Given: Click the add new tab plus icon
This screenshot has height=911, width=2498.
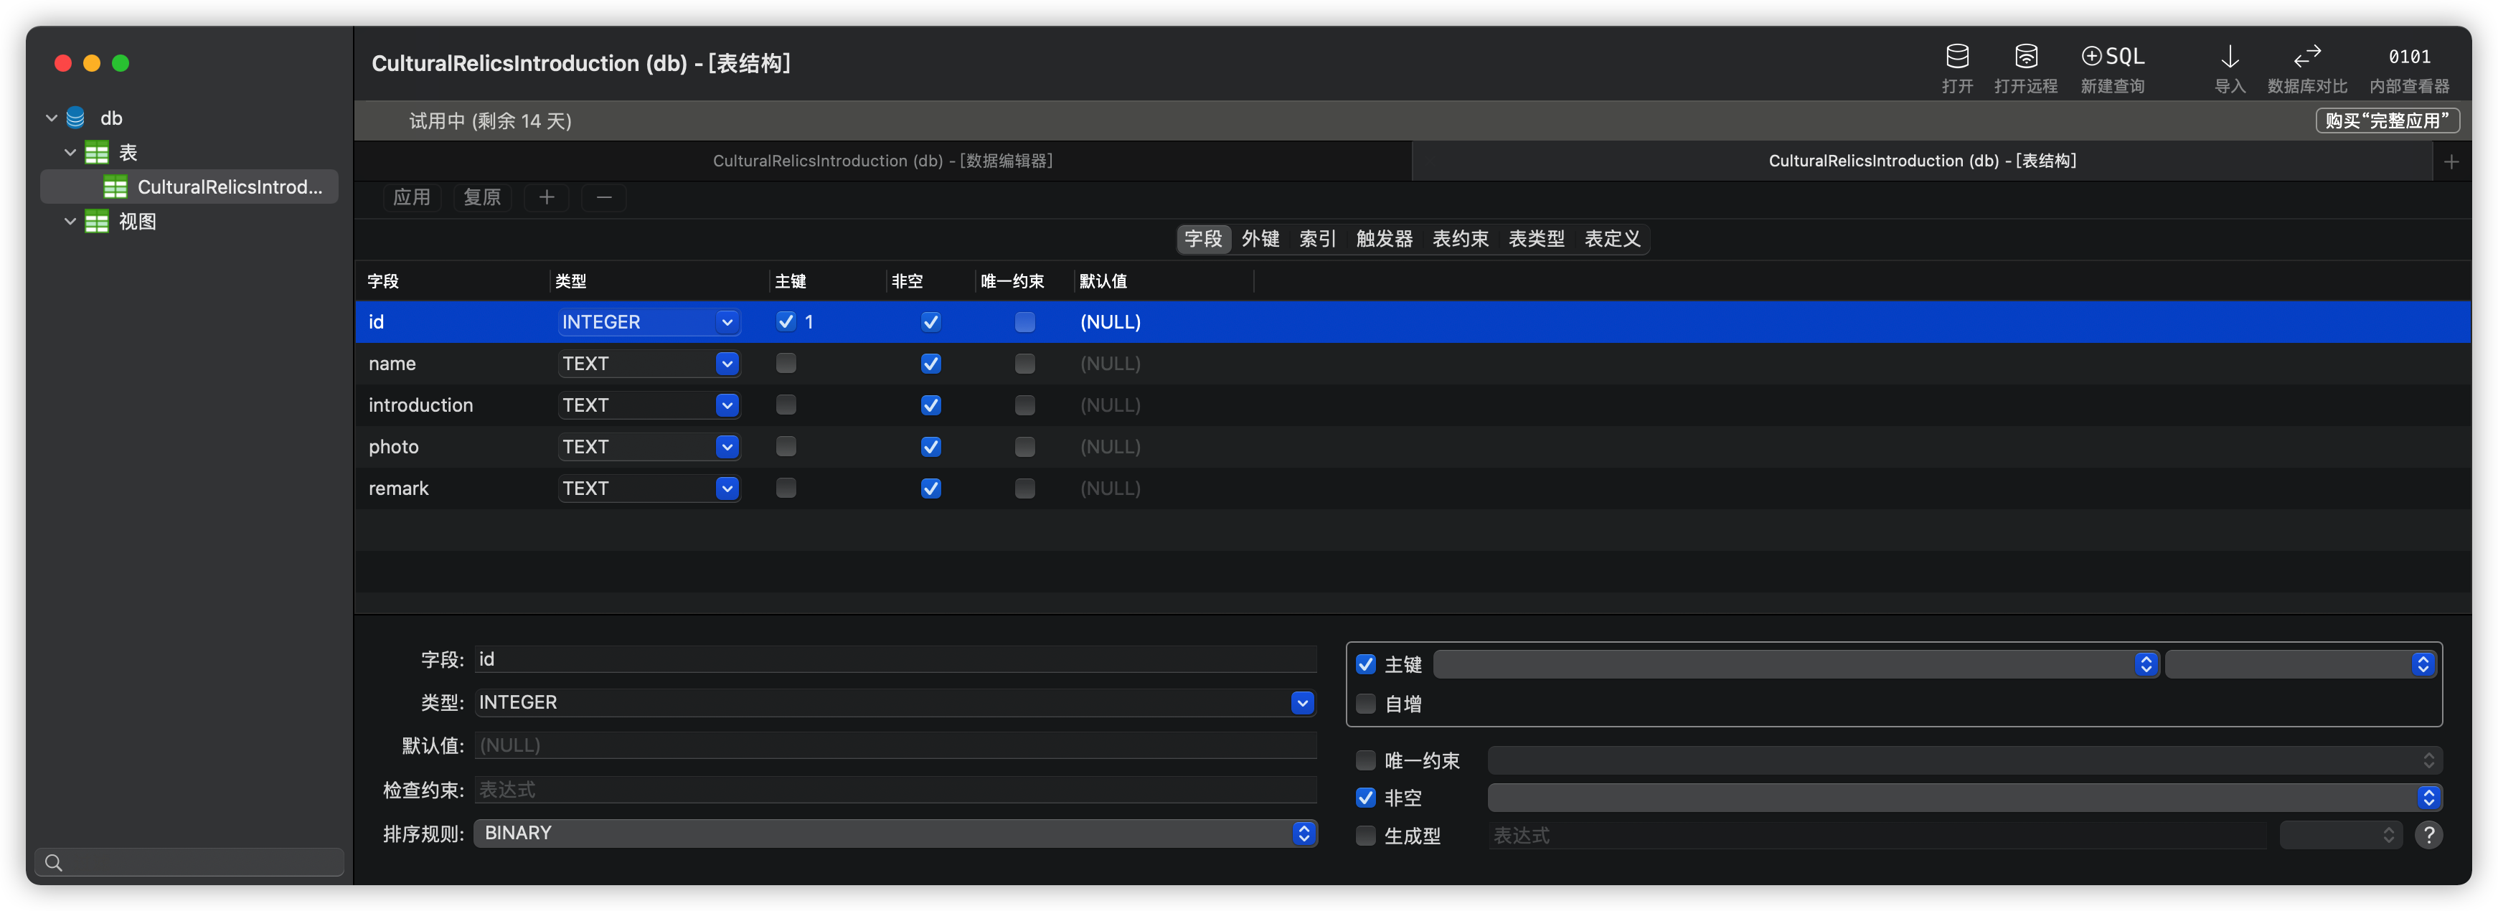Looking at the screenshot, I should tap(2451, 162).
